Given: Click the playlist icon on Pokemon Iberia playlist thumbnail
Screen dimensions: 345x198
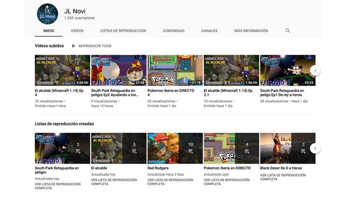Looking at the screenshot, I should pos(247,151).
